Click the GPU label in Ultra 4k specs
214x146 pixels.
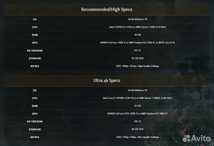pos(35,114)
